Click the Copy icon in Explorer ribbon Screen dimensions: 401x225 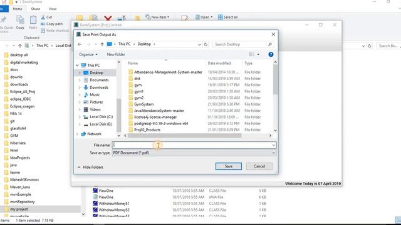(20, 22)
